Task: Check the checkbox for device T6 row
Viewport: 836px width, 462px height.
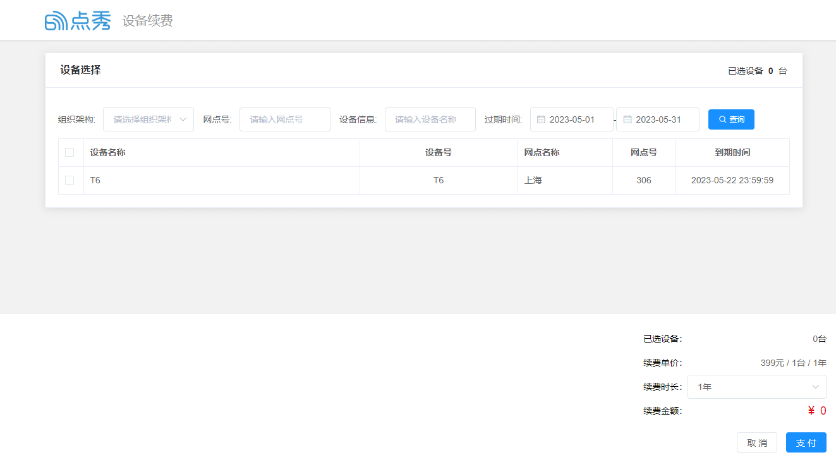Action: click(x=70, y=180)
